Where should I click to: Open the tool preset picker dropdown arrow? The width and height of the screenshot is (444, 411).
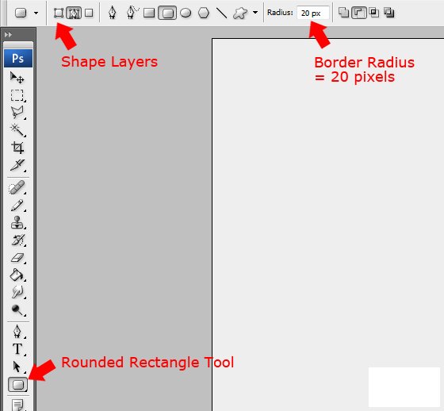(36, 13)
